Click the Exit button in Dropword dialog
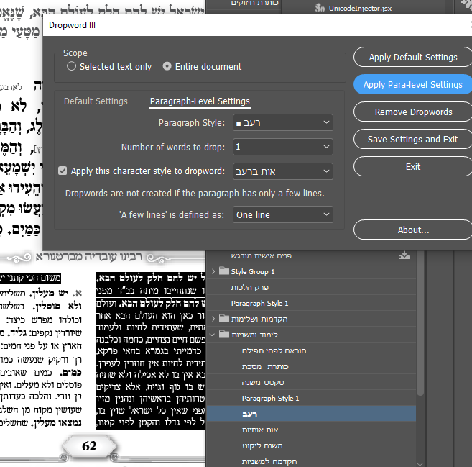Image resolution: width=472 pixels, height=467 pixels. (412, 166)
